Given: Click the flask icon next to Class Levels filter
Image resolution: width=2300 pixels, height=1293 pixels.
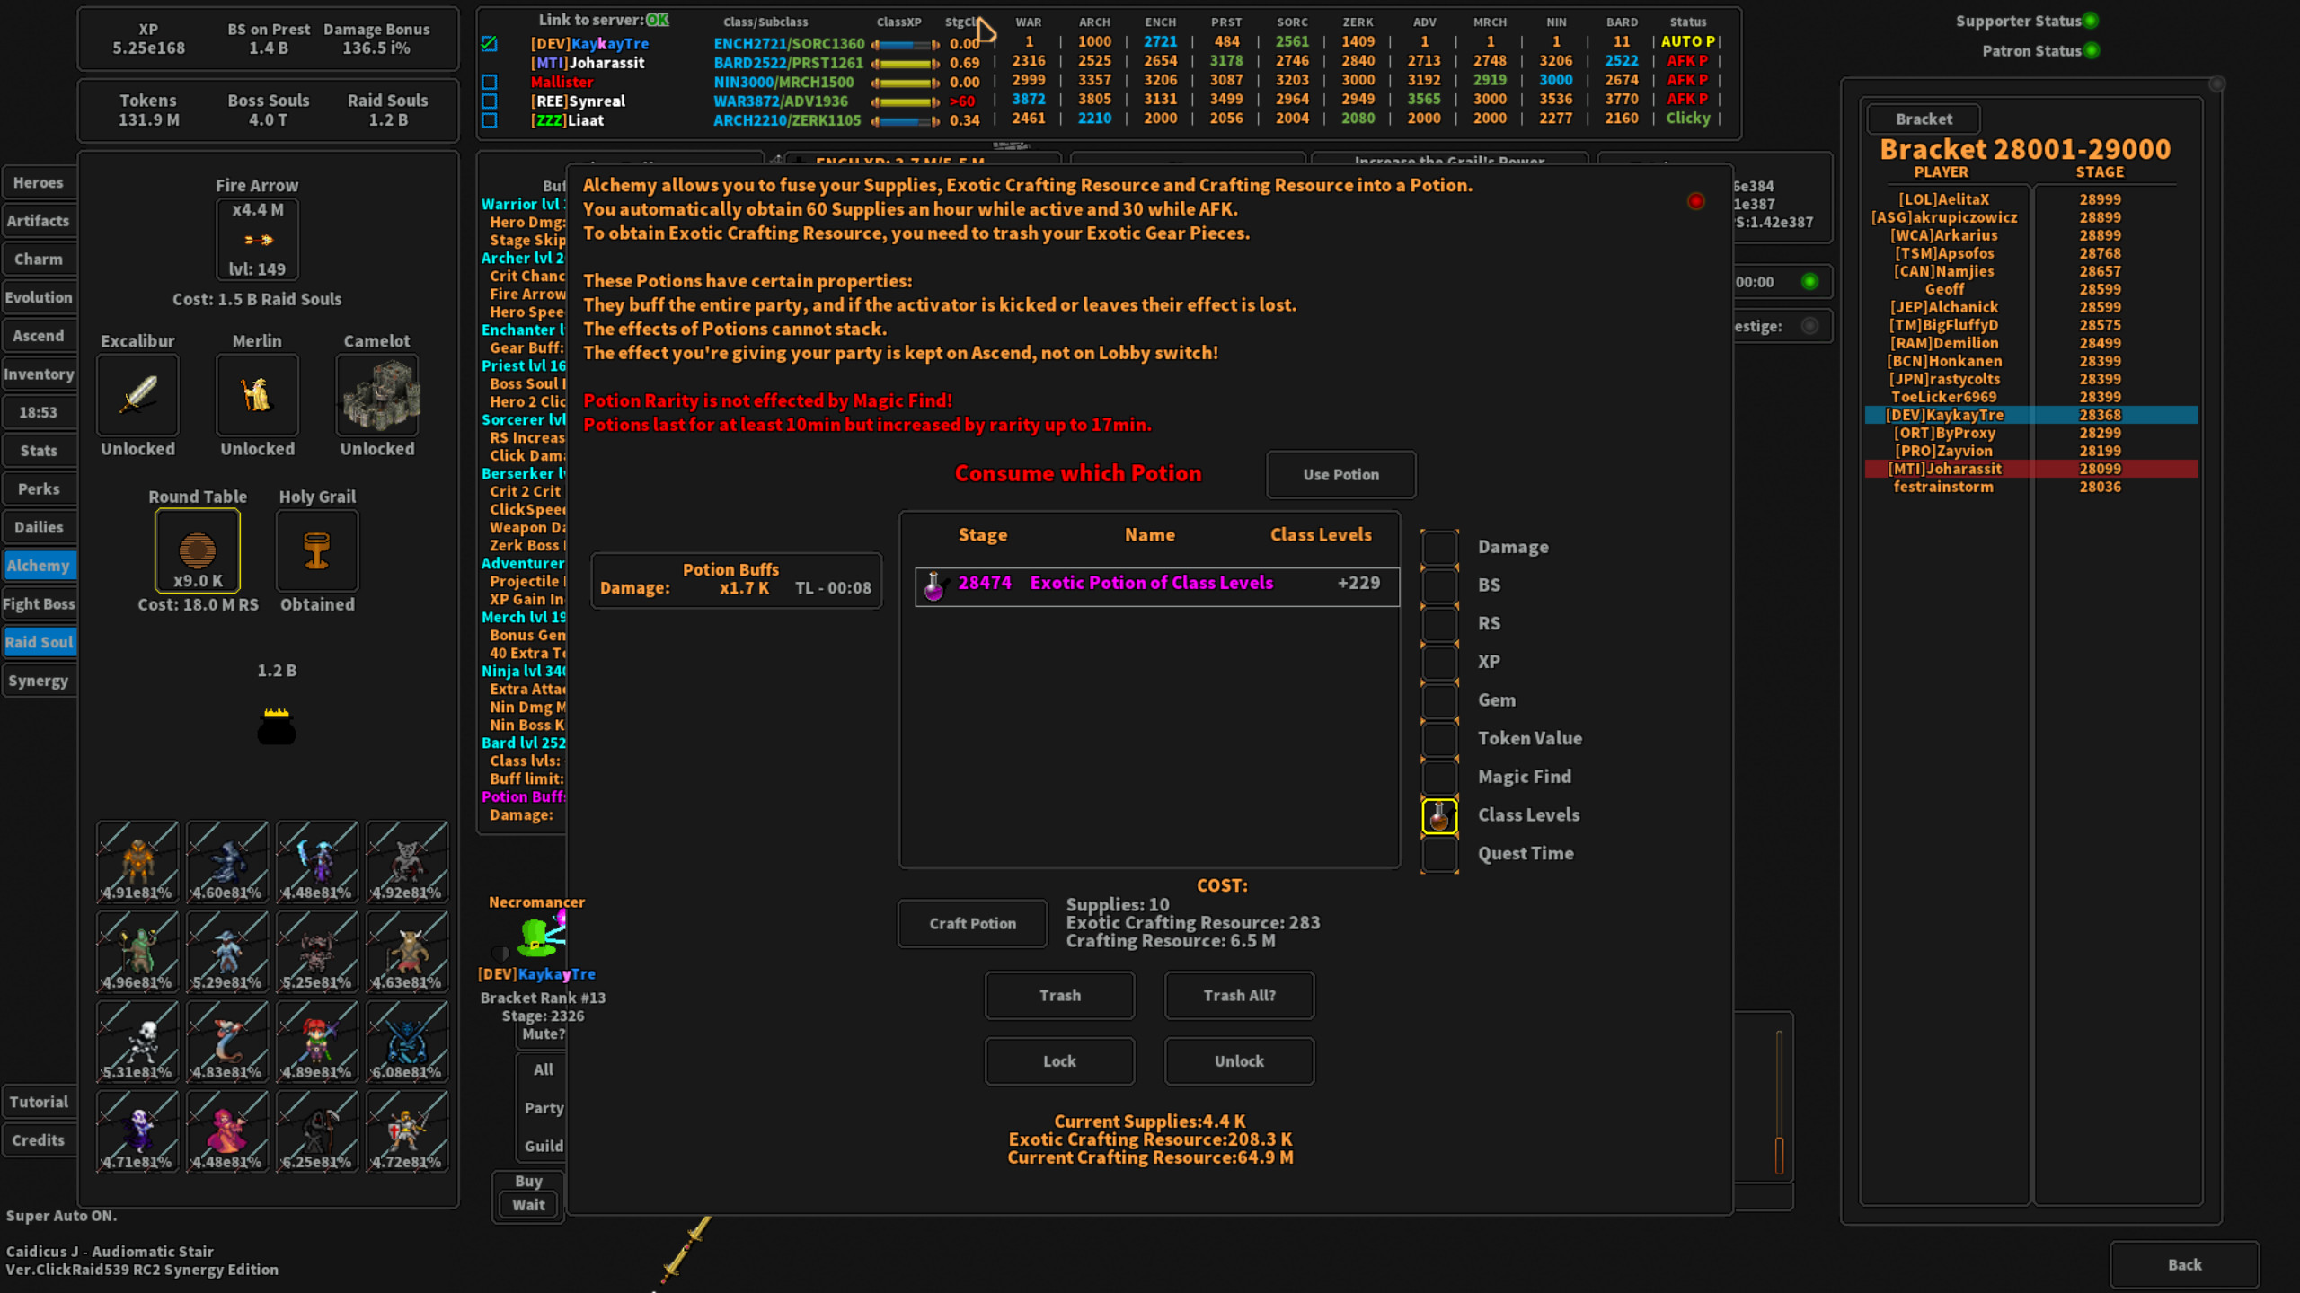Looking at the screenshot, I should tap(1440, 814).
